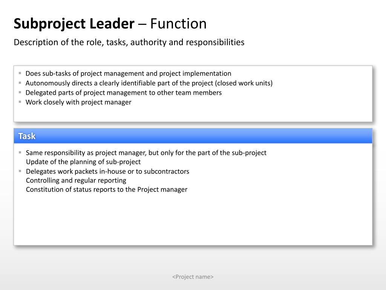The height and width of the screenshot is (290, 386).
Task: Click the bullet marker before 'Delegates work packets'
Action: [x=20, y=171]
